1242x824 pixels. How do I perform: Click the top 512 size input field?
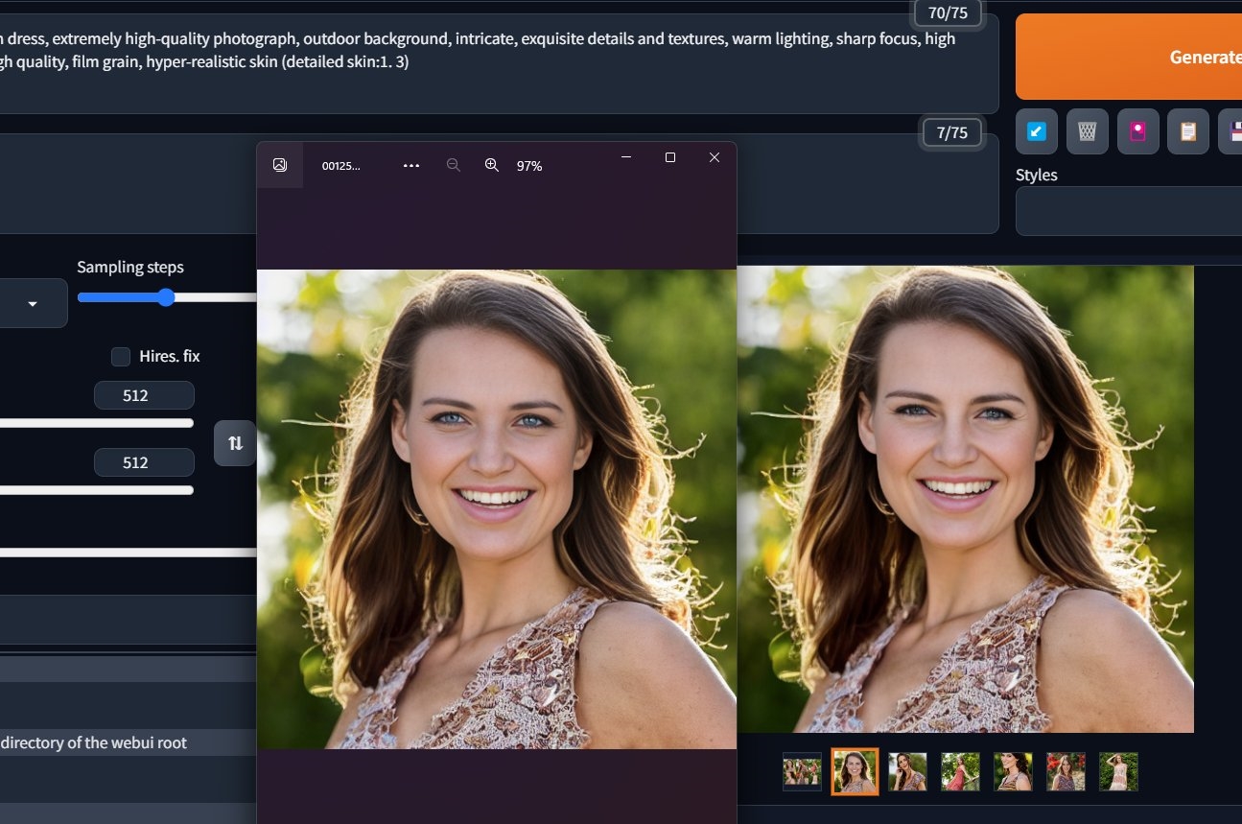(x=144, y=395)
